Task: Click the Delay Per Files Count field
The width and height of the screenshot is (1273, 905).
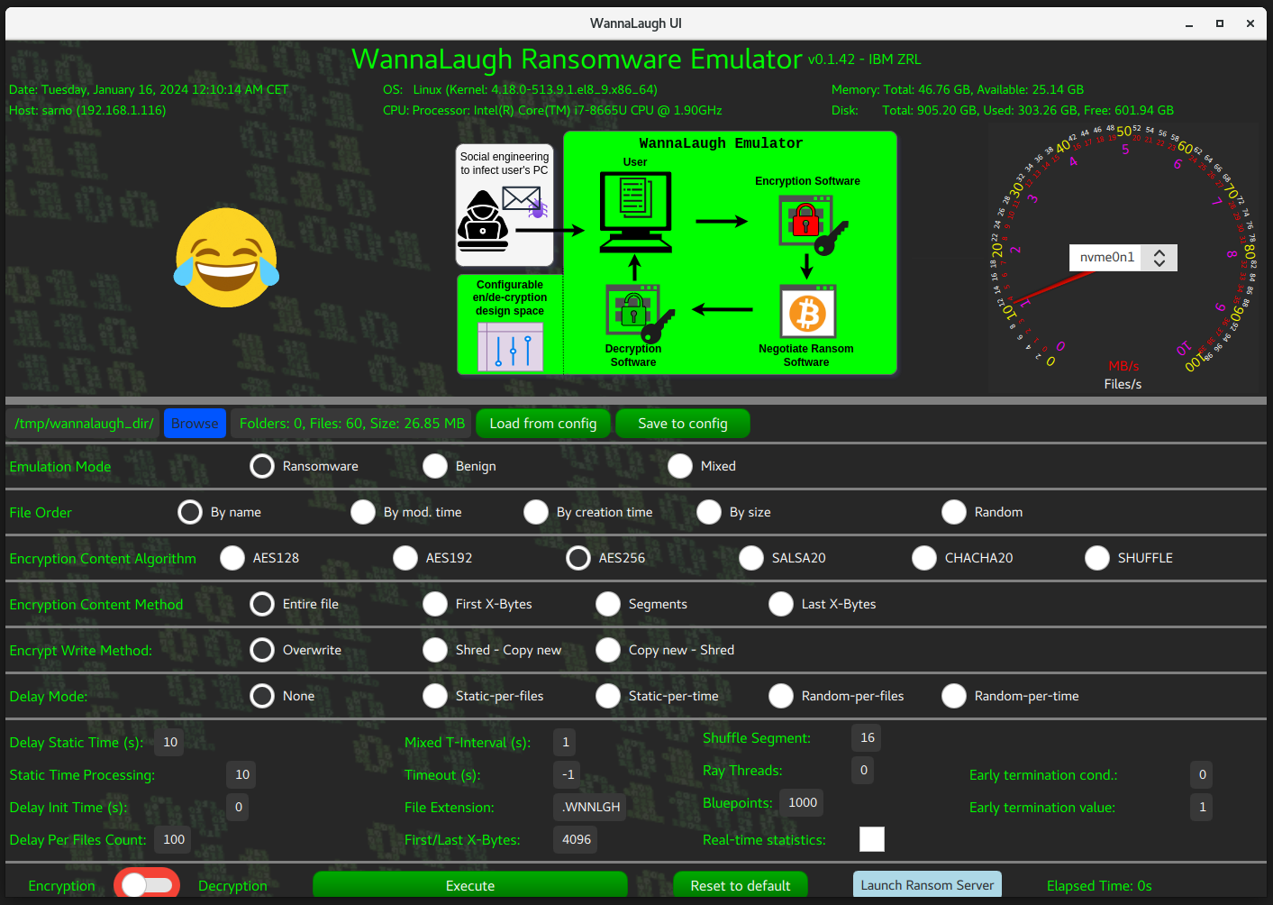Action: click(x=174, y=839)
